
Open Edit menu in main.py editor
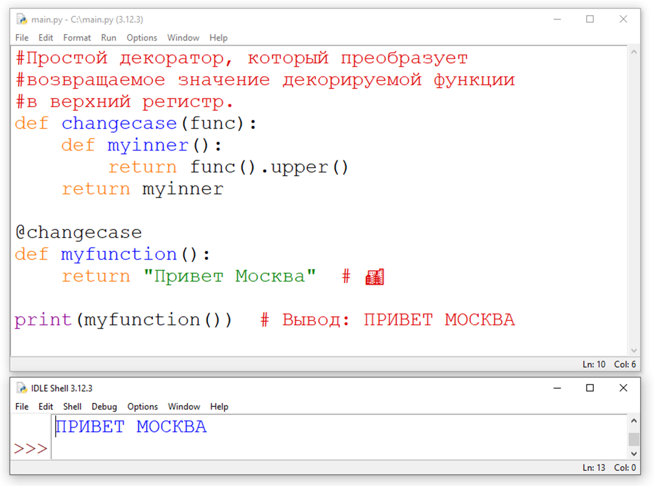pos(46,38)
